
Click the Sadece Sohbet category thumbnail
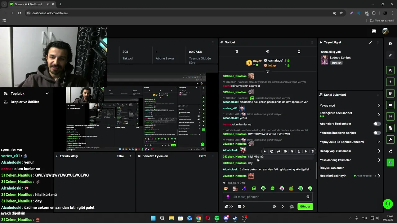(324, 60)
